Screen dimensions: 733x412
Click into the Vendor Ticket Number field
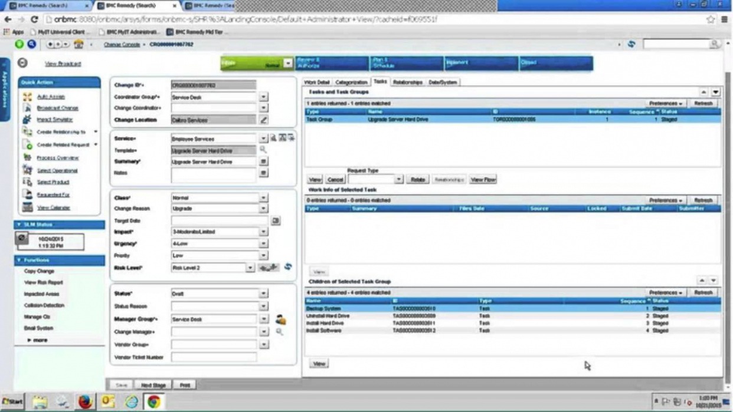click(x=214, y=357)
